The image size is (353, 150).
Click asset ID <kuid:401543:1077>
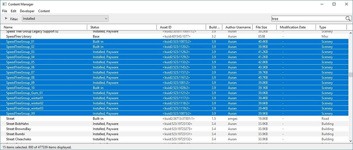point(176,36)
